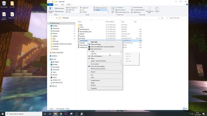Open Creative Cloud Files in the sidebar
The width and height of the screenshot is (207, 116).
click(x=58, y=53)
